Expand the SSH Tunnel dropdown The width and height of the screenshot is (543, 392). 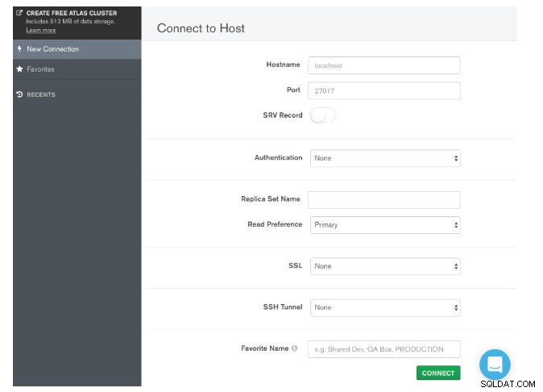tap(385, 308)
